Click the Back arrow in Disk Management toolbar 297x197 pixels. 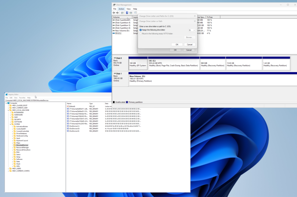coord(114,13)
